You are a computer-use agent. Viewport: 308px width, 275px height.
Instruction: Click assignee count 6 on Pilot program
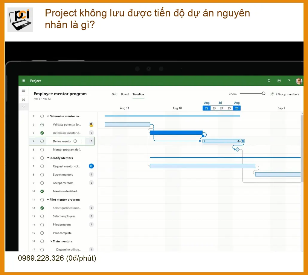(91, 225)
